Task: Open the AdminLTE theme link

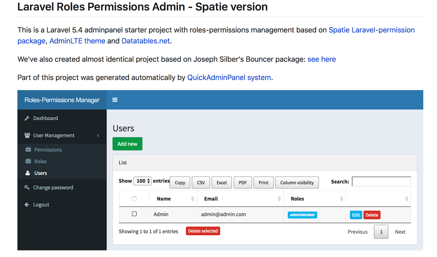Action: 77,41
